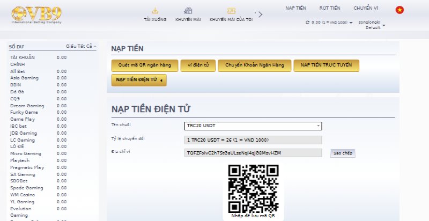Click the Vietnam flag language icon
The image size is (429, 221).
[400, 10]
